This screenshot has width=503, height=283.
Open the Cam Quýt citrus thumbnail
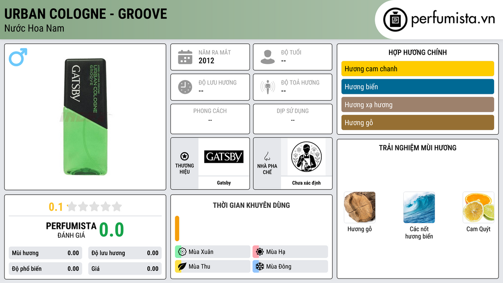(x=478, y=207)
